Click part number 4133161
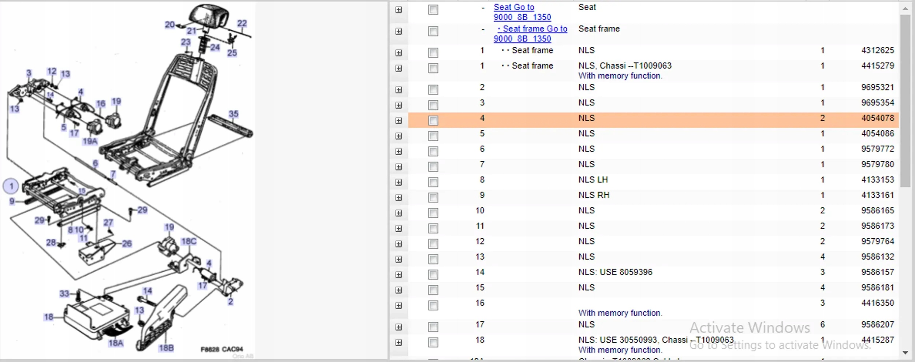915x362 pixels. pos(878,195)
